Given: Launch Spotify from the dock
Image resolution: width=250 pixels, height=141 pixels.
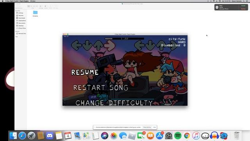Looking at the screenshot, I should pyautogui.click(x=178, y=136).
